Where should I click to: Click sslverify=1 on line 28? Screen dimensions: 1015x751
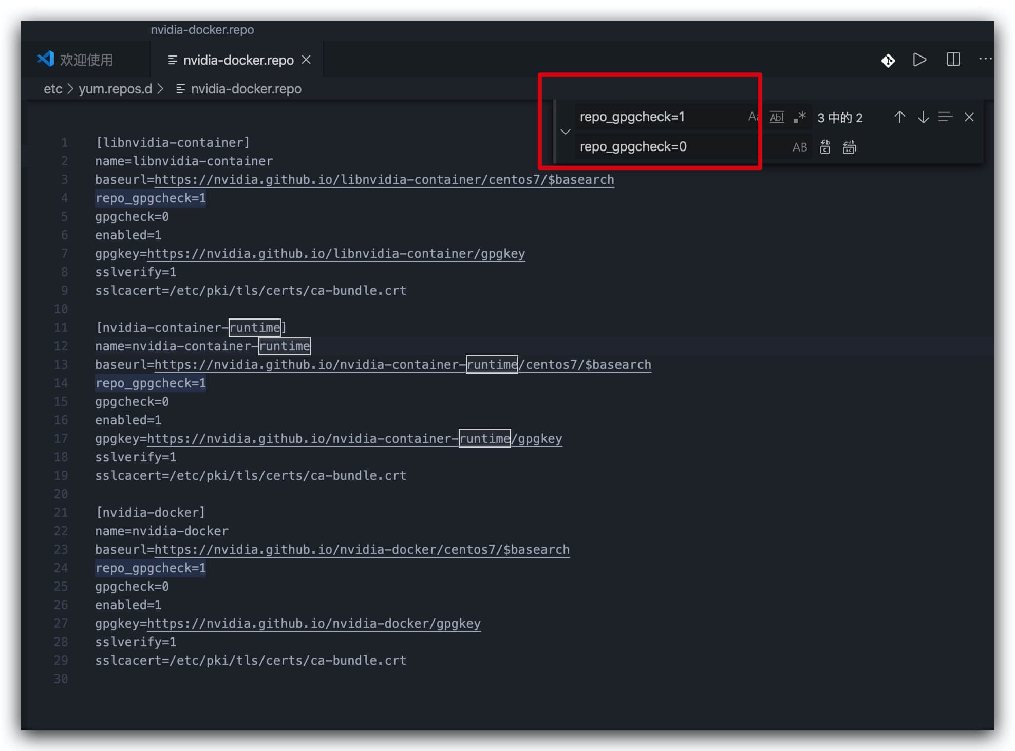pyautogui.click(x=136, y=642)
